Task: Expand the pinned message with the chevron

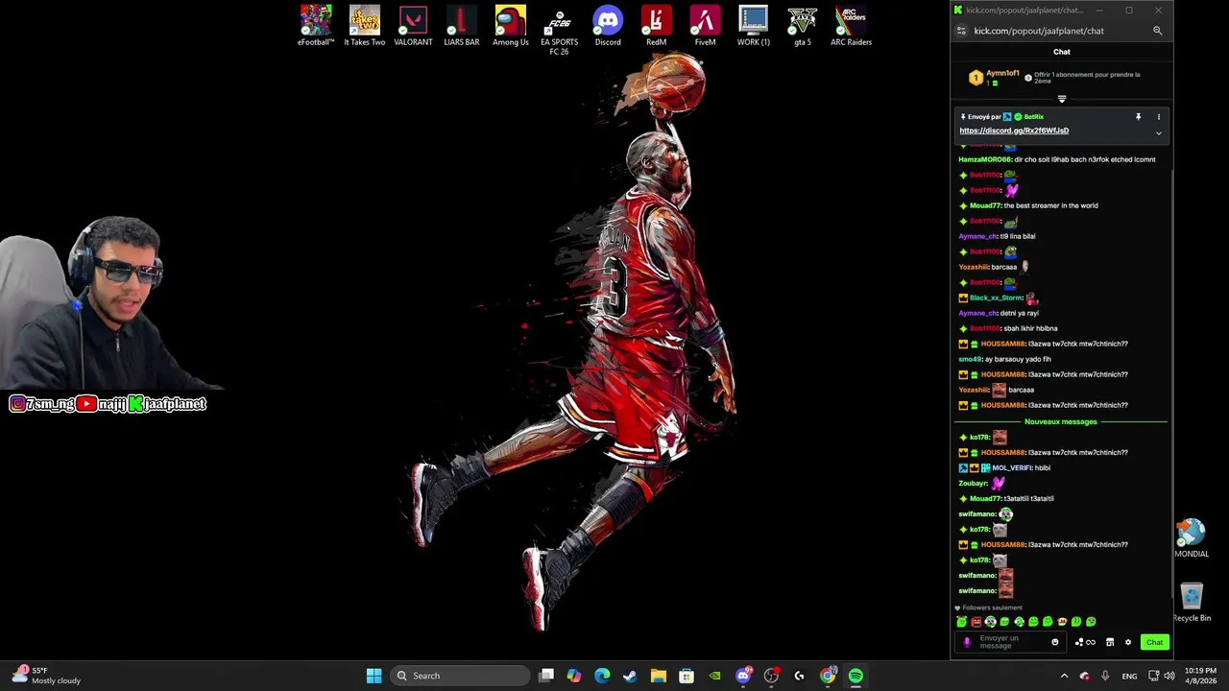Action: (1158, 132)
